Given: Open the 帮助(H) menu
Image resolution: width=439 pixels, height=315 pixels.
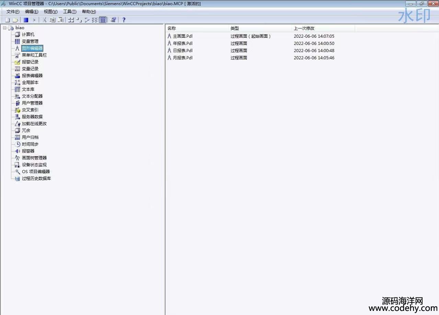Looking at the screenshot, I should pos(89,12).
